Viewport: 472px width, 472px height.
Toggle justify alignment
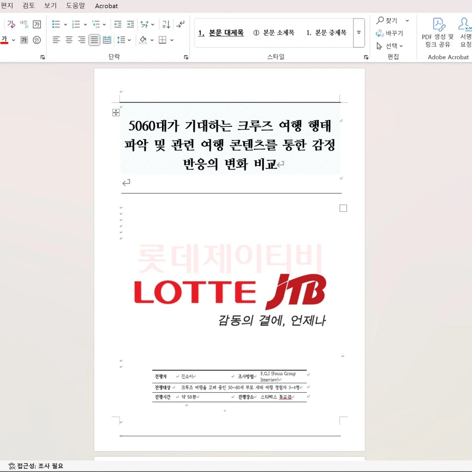[x=94, y=40]
